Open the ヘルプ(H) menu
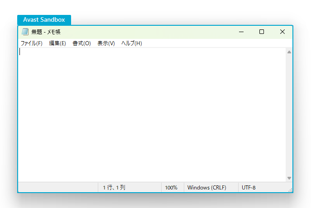 (131, 43)
